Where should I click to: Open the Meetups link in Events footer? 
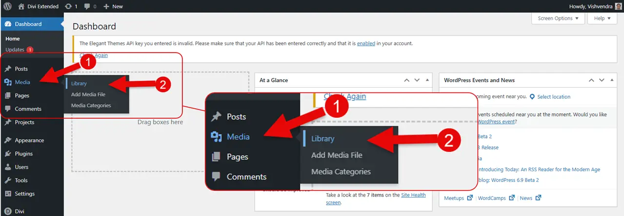[x=454, y=198]
